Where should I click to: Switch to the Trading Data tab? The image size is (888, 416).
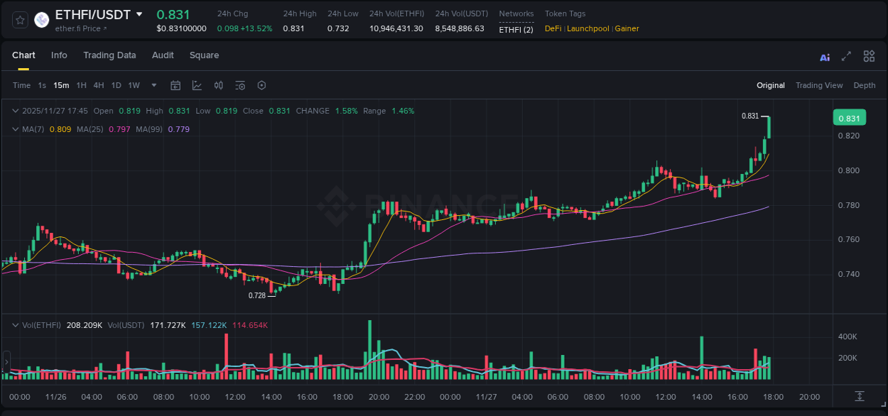coord(109,55)
